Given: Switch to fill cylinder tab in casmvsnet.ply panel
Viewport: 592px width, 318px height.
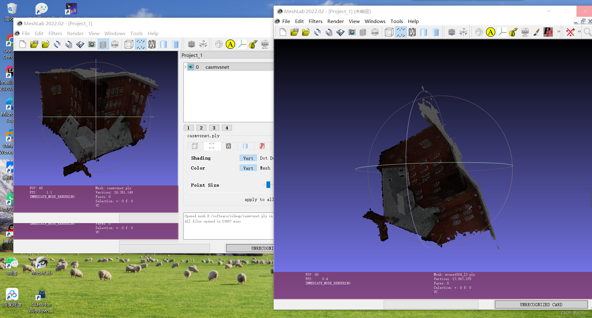Looking at the screenshot, I should pyautogui.click(x=245, y=146).
